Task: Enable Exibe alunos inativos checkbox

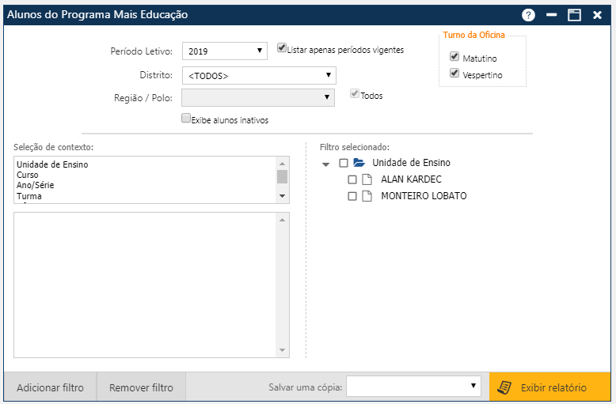Action: (186, 119)
